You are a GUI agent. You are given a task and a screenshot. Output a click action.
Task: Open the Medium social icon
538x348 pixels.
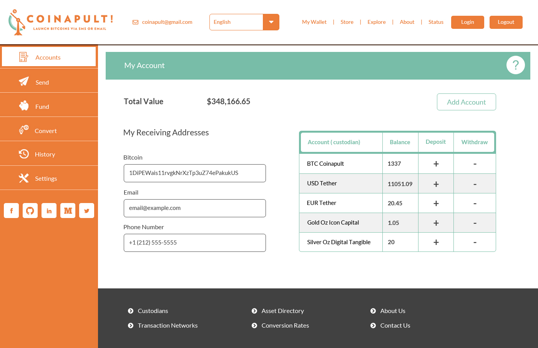(x=68, y=211)
